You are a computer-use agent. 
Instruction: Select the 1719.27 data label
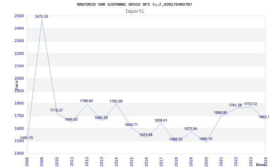(x=56, y=110)
